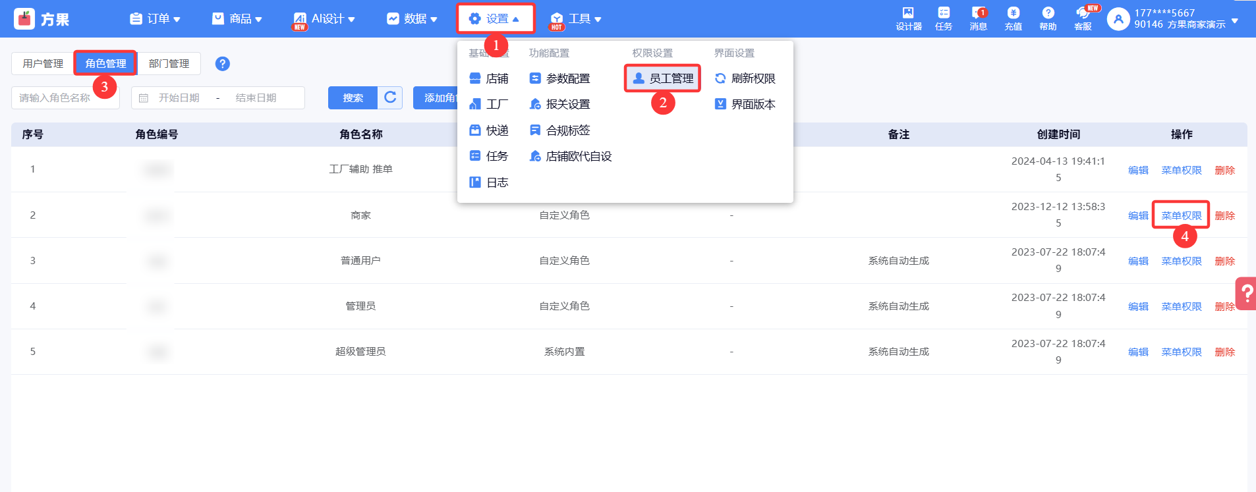Open 消息 messages notification icon
Viewport: 1256px width, 492px height.
[x=978, y=18]
